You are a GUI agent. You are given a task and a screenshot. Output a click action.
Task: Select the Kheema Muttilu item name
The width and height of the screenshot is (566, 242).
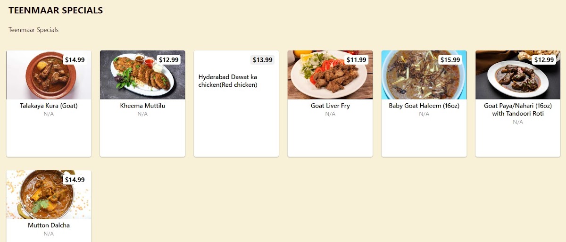pos(142,106)
